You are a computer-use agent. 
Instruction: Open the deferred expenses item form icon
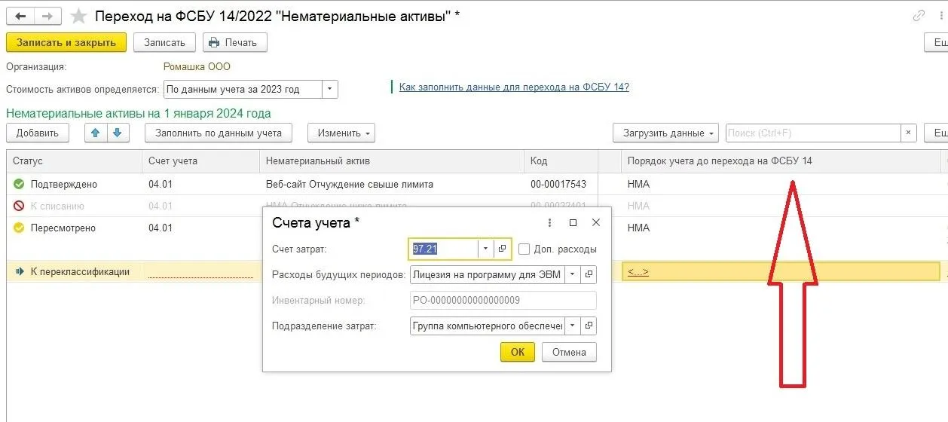pyautogui.click(x=589, y=274)
